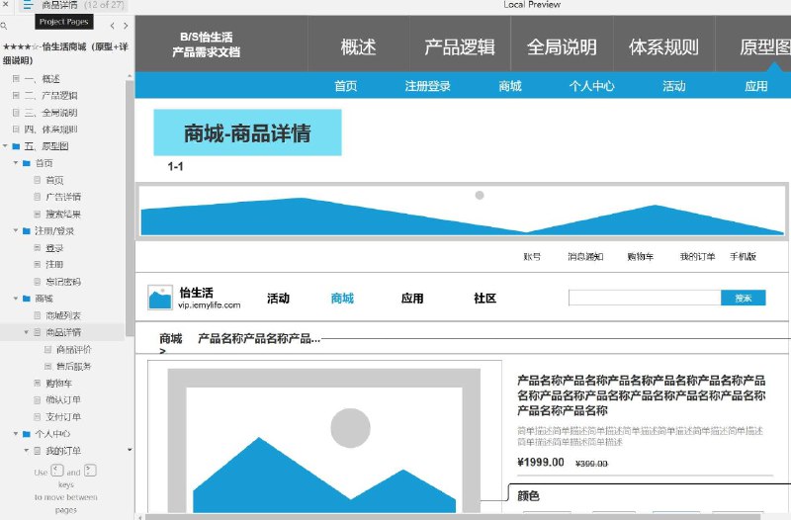Open 商城 in the blue sub-navigation

tap(510, 86)
